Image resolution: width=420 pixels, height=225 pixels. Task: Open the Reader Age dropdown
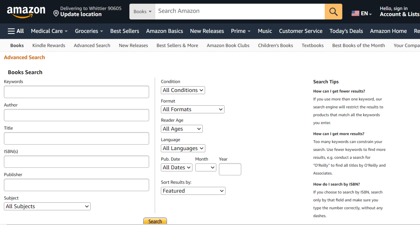pyautogui.click(x=182, y=129)
